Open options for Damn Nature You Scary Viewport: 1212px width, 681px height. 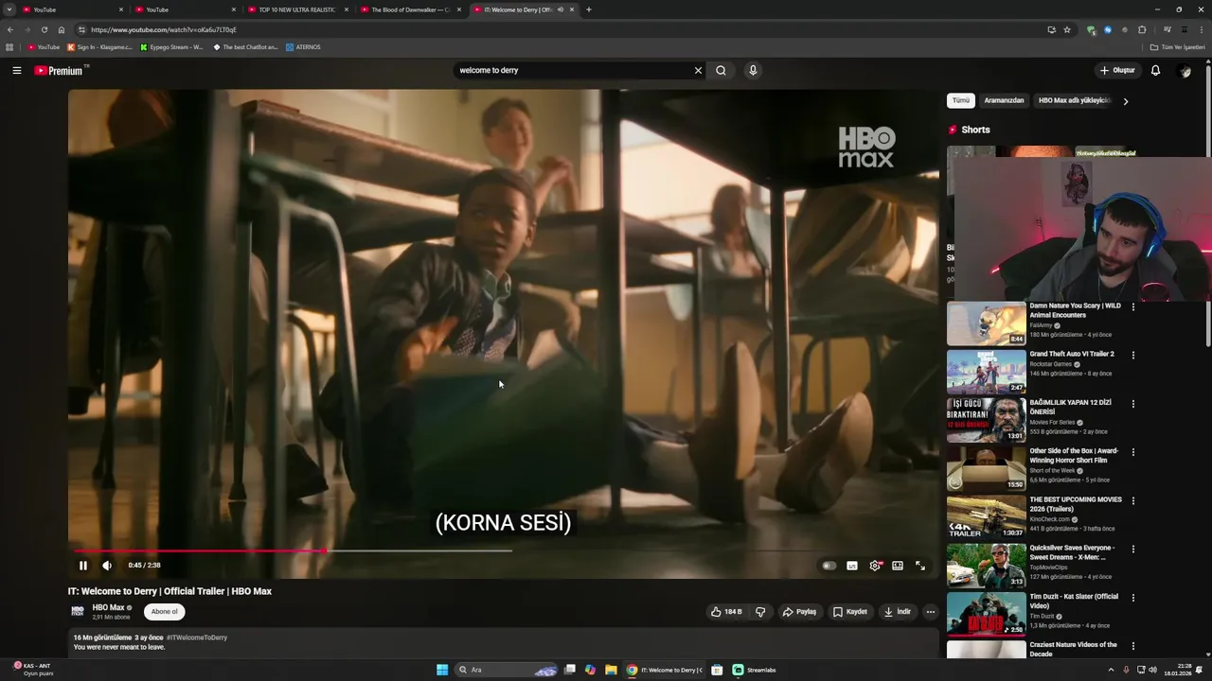click(x=1132, y=306)
